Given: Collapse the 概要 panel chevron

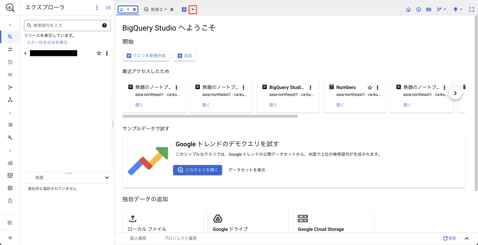Looking at the screenshot, I should [107, 177].
